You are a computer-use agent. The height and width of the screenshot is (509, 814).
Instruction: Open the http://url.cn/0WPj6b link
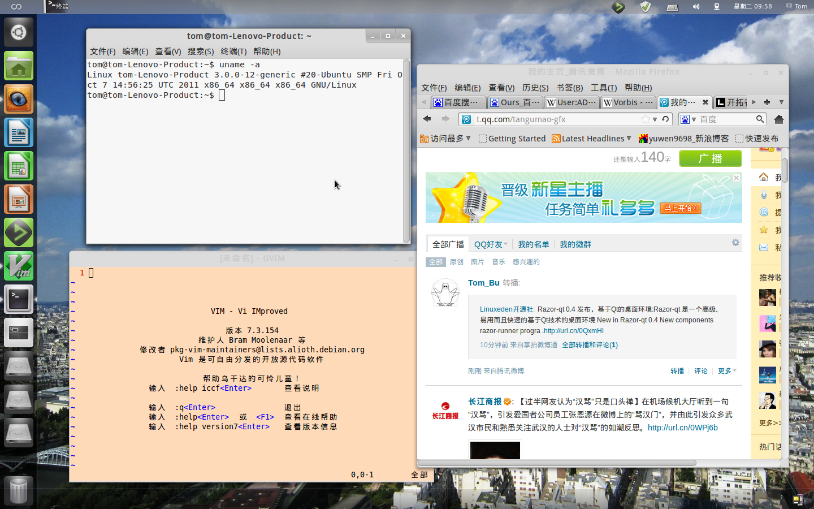(x=683, y=428)
